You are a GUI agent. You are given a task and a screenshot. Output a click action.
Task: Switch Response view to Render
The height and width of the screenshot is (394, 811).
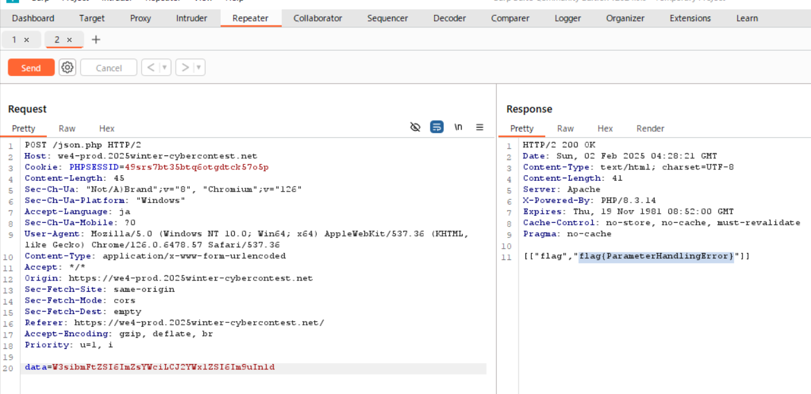point(650,128)
